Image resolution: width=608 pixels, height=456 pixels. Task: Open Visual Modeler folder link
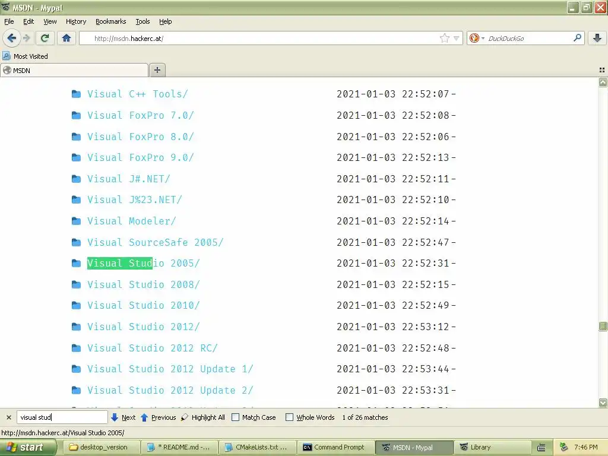[x=131, y=221]
